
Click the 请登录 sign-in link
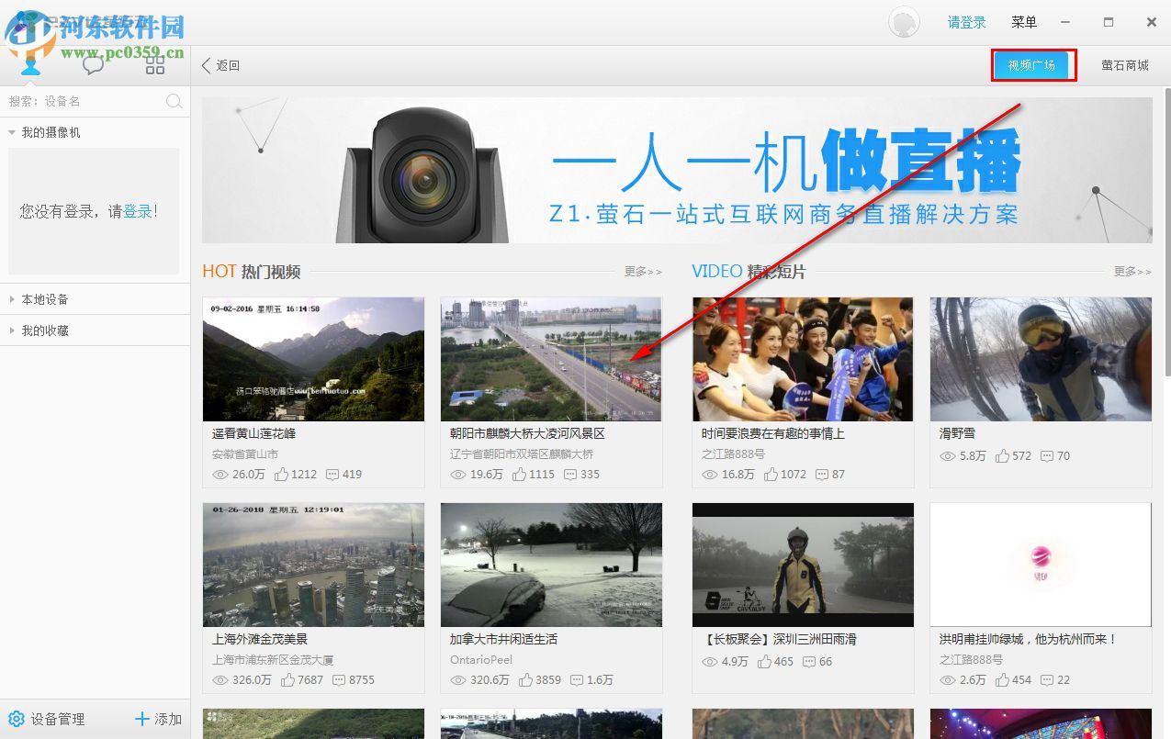(966, 21)
